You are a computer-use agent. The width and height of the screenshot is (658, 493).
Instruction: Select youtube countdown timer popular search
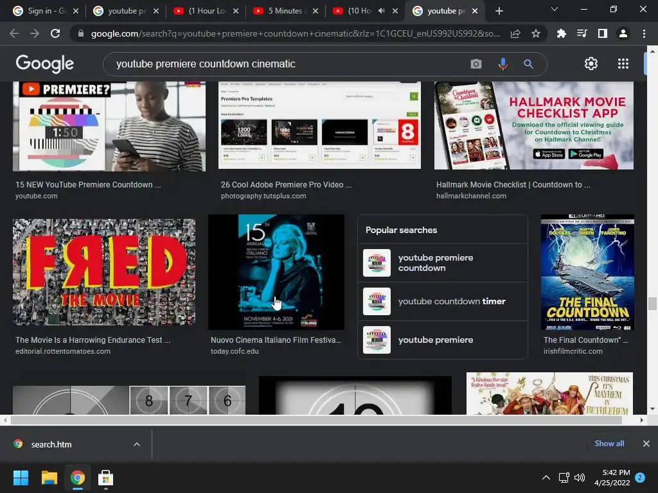coord(442,302)
